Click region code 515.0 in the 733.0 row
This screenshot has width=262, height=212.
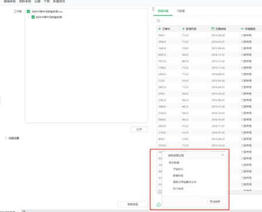pos(185,81)
